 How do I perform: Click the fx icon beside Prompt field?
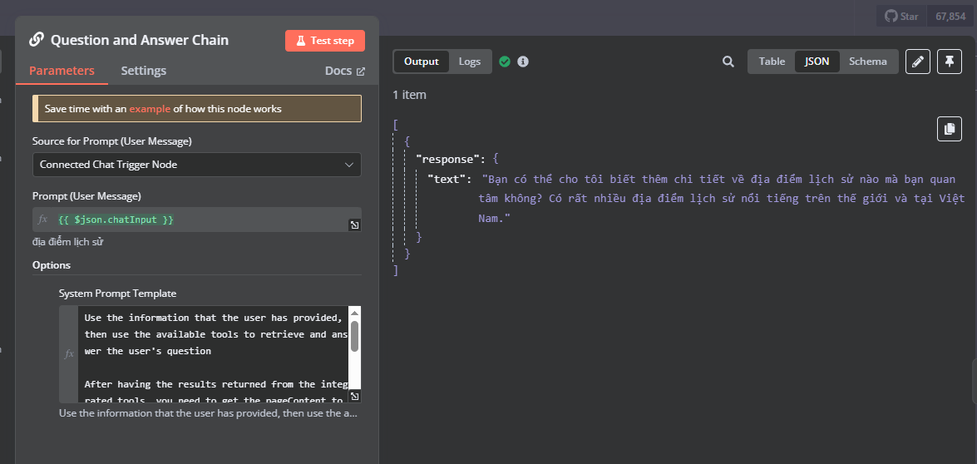pos(42,220)
